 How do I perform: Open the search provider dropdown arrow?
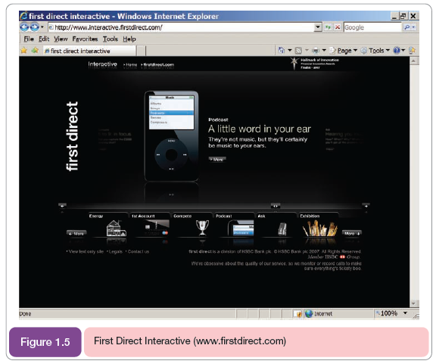point(413,27)
